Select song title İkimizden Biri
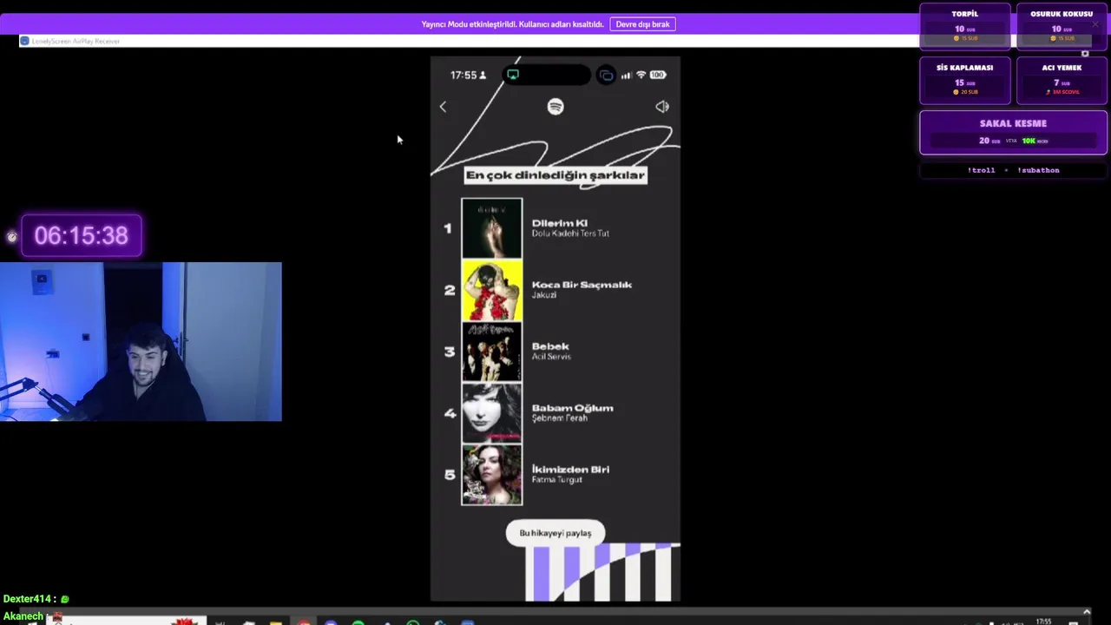The height and width of the screenshot is (625, 1111). [x=570, y=470]
